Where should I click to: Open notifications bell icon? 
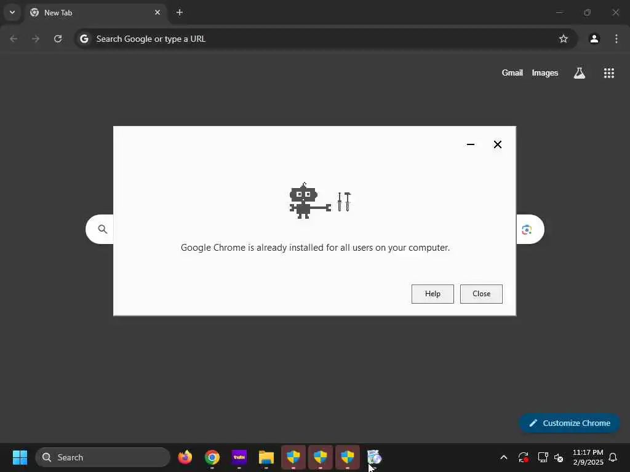[613, 457]
